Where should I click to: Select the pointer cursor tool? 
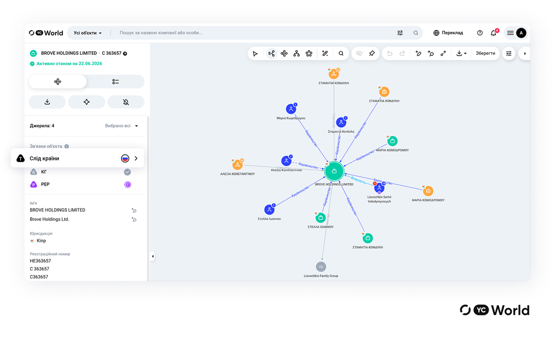[255, 53]
